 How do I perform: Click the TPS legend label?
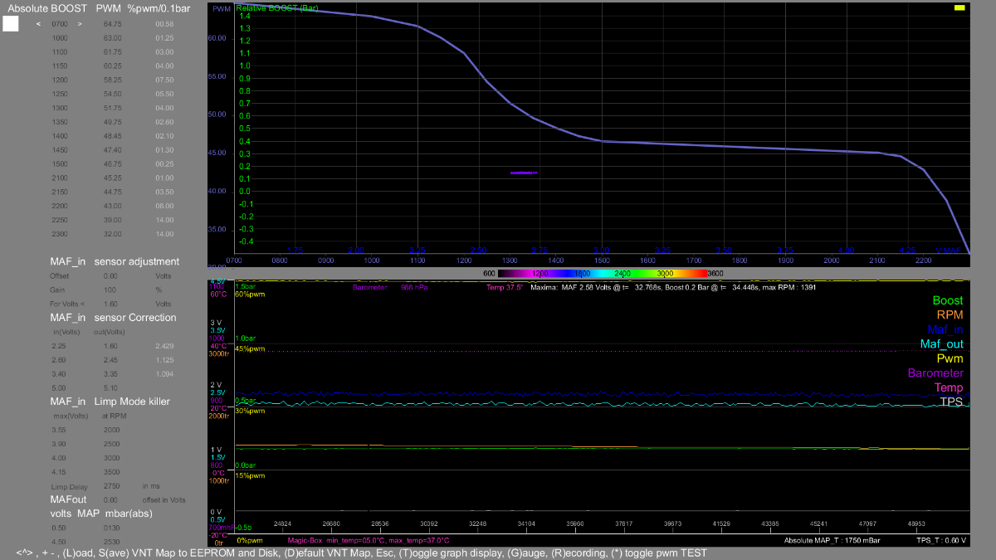(x=952, y=402)
